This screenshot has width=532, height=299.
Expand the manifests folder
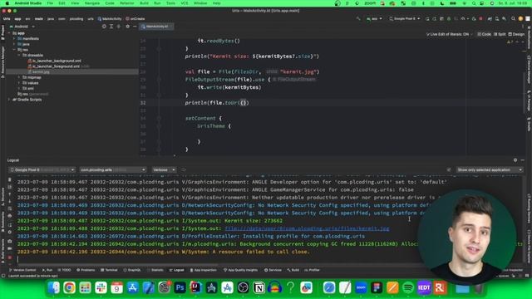coord(14,39)
